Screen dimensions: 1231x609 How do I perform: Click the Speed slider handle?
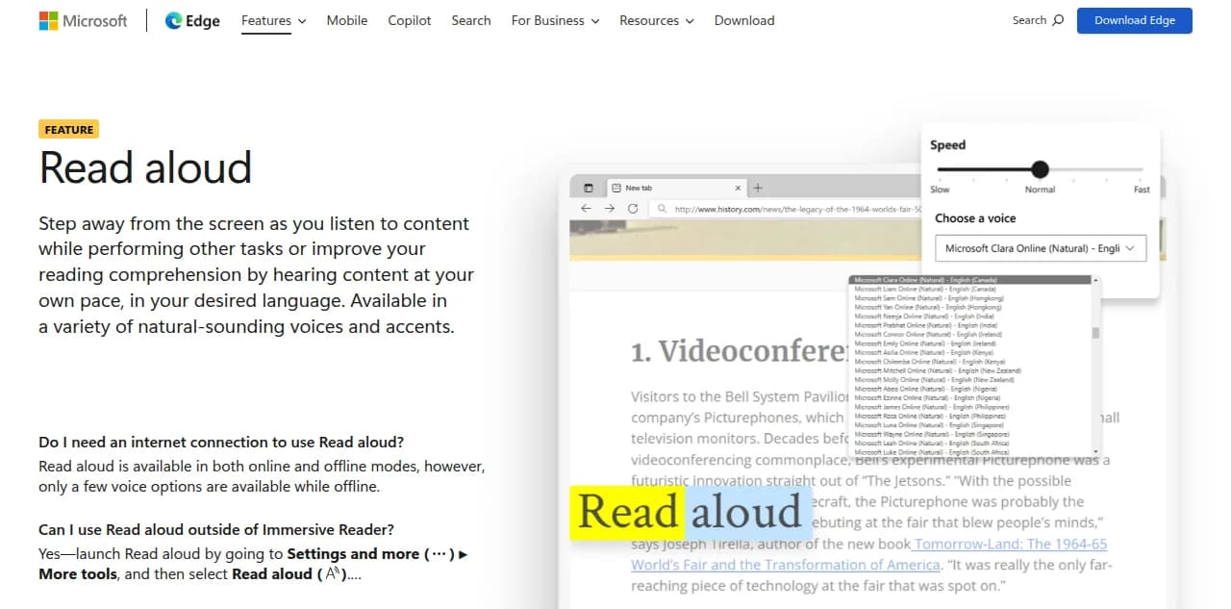pos(1040,169)
